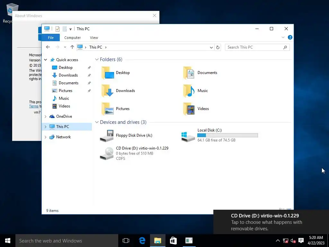Click the running app icon right of Store
This screenshot has height=247, width=329.
click(189, 241)
